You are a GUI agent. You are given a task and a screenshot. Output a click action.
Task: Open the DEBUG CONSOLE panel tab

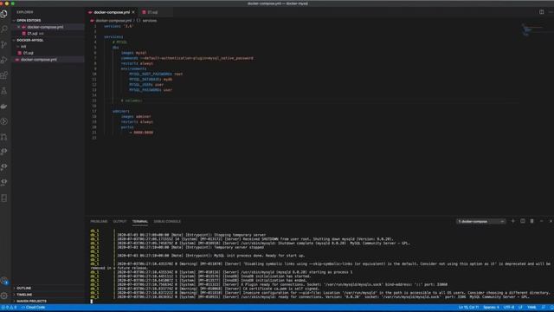(167, 222)
